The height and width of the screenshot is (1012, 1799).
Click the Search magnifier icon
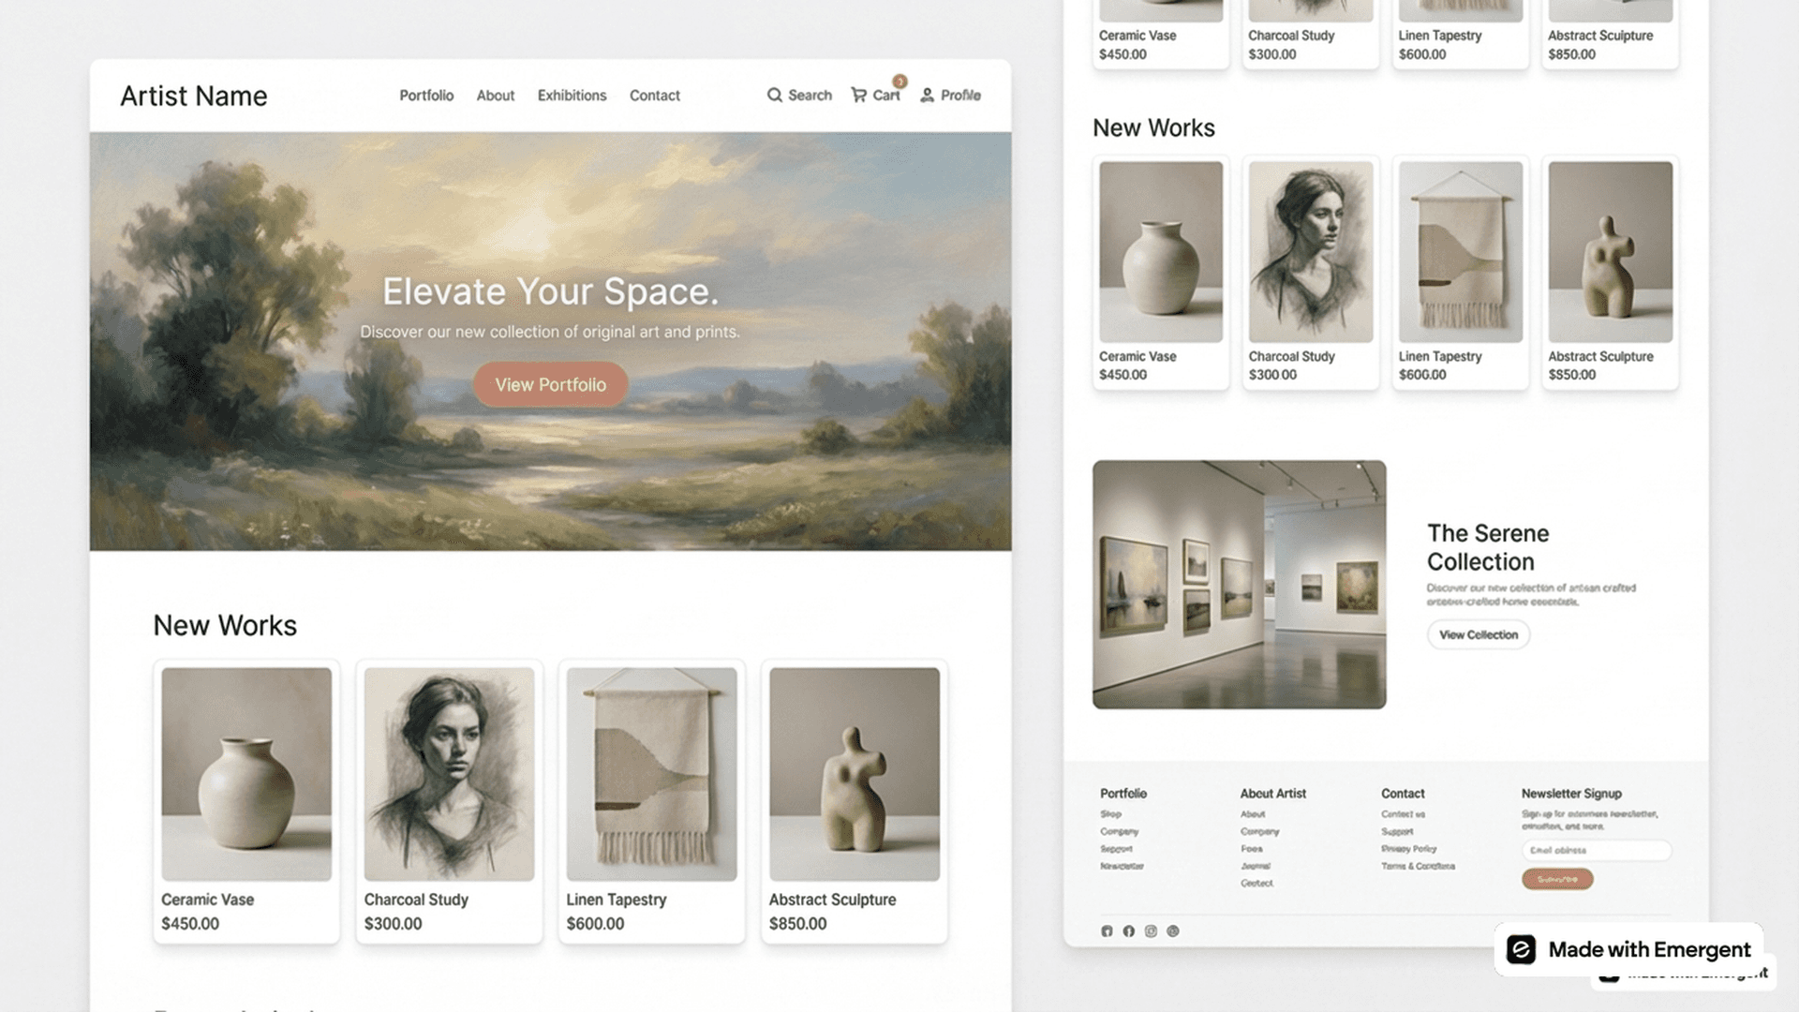pos(775,95)
